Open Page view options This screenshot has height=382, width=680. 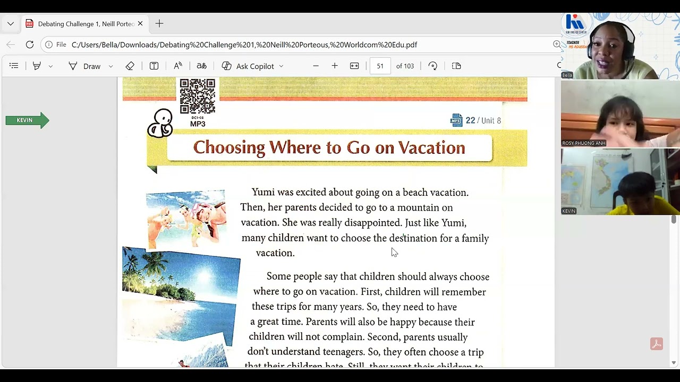click(456, 66)
